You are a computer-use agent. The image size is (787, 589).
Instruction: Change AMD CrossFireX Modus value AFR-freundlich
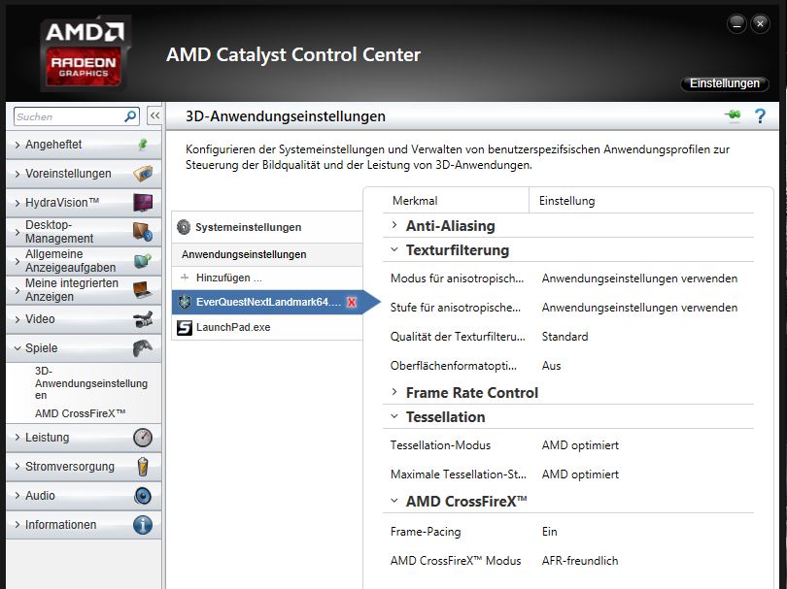pos(580,561)
